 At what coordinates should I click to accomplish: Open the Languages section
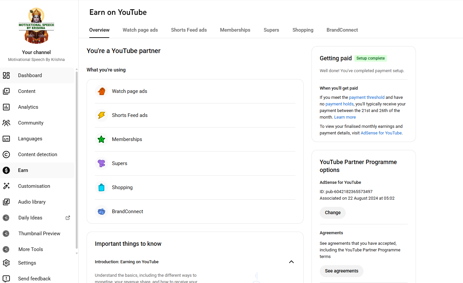pyautogui.click(x=31, y=138)
